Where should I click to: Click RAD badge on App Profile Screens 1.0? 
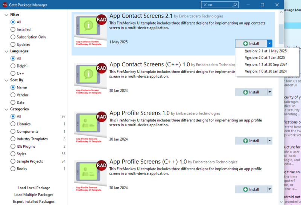point(101,117)
